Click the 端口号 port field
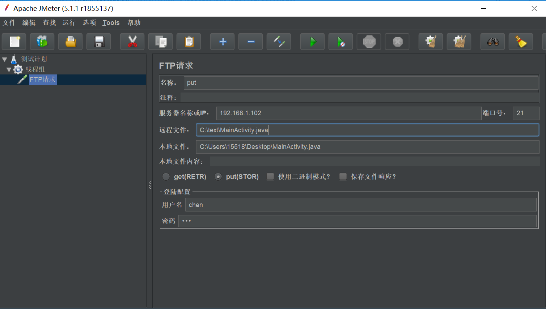This screenshot has width=546, height=309. tap(526, 113)
